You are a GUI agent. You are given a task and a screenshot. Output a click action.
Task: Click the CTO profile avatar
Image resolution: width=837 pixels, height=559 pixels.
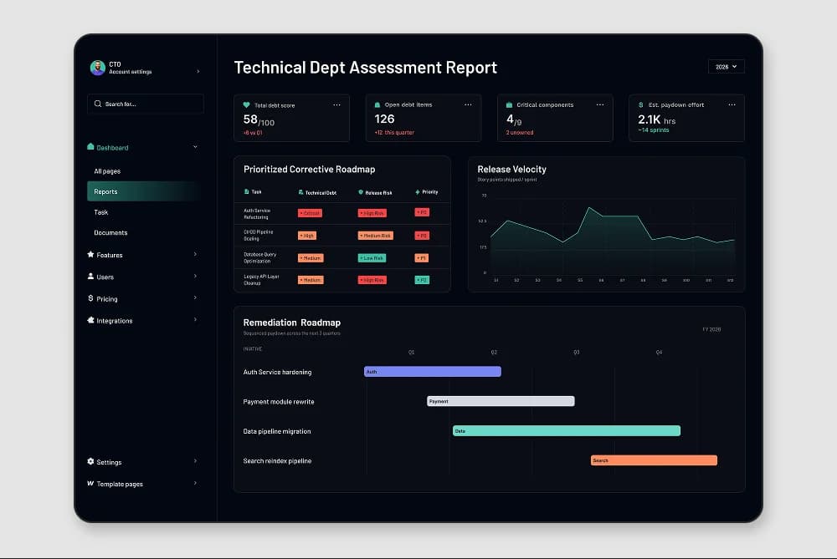(x=97, y=68)
